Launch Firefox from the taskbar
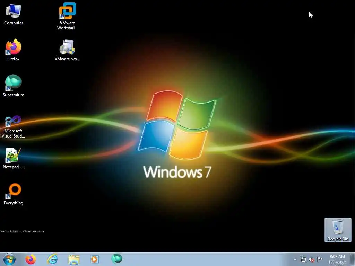The image size is (355, 266). coord(31,259)
